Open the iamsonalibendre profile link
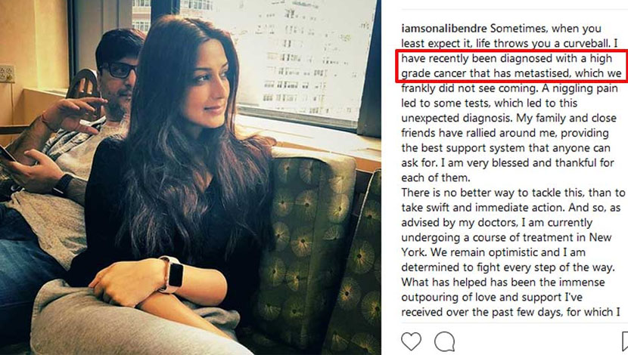 (444, 29)
